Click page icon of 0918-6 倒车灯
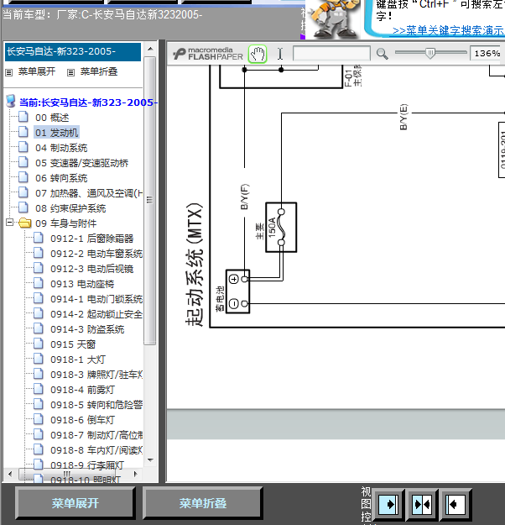505x525 pixels. [x=39, y=419]
